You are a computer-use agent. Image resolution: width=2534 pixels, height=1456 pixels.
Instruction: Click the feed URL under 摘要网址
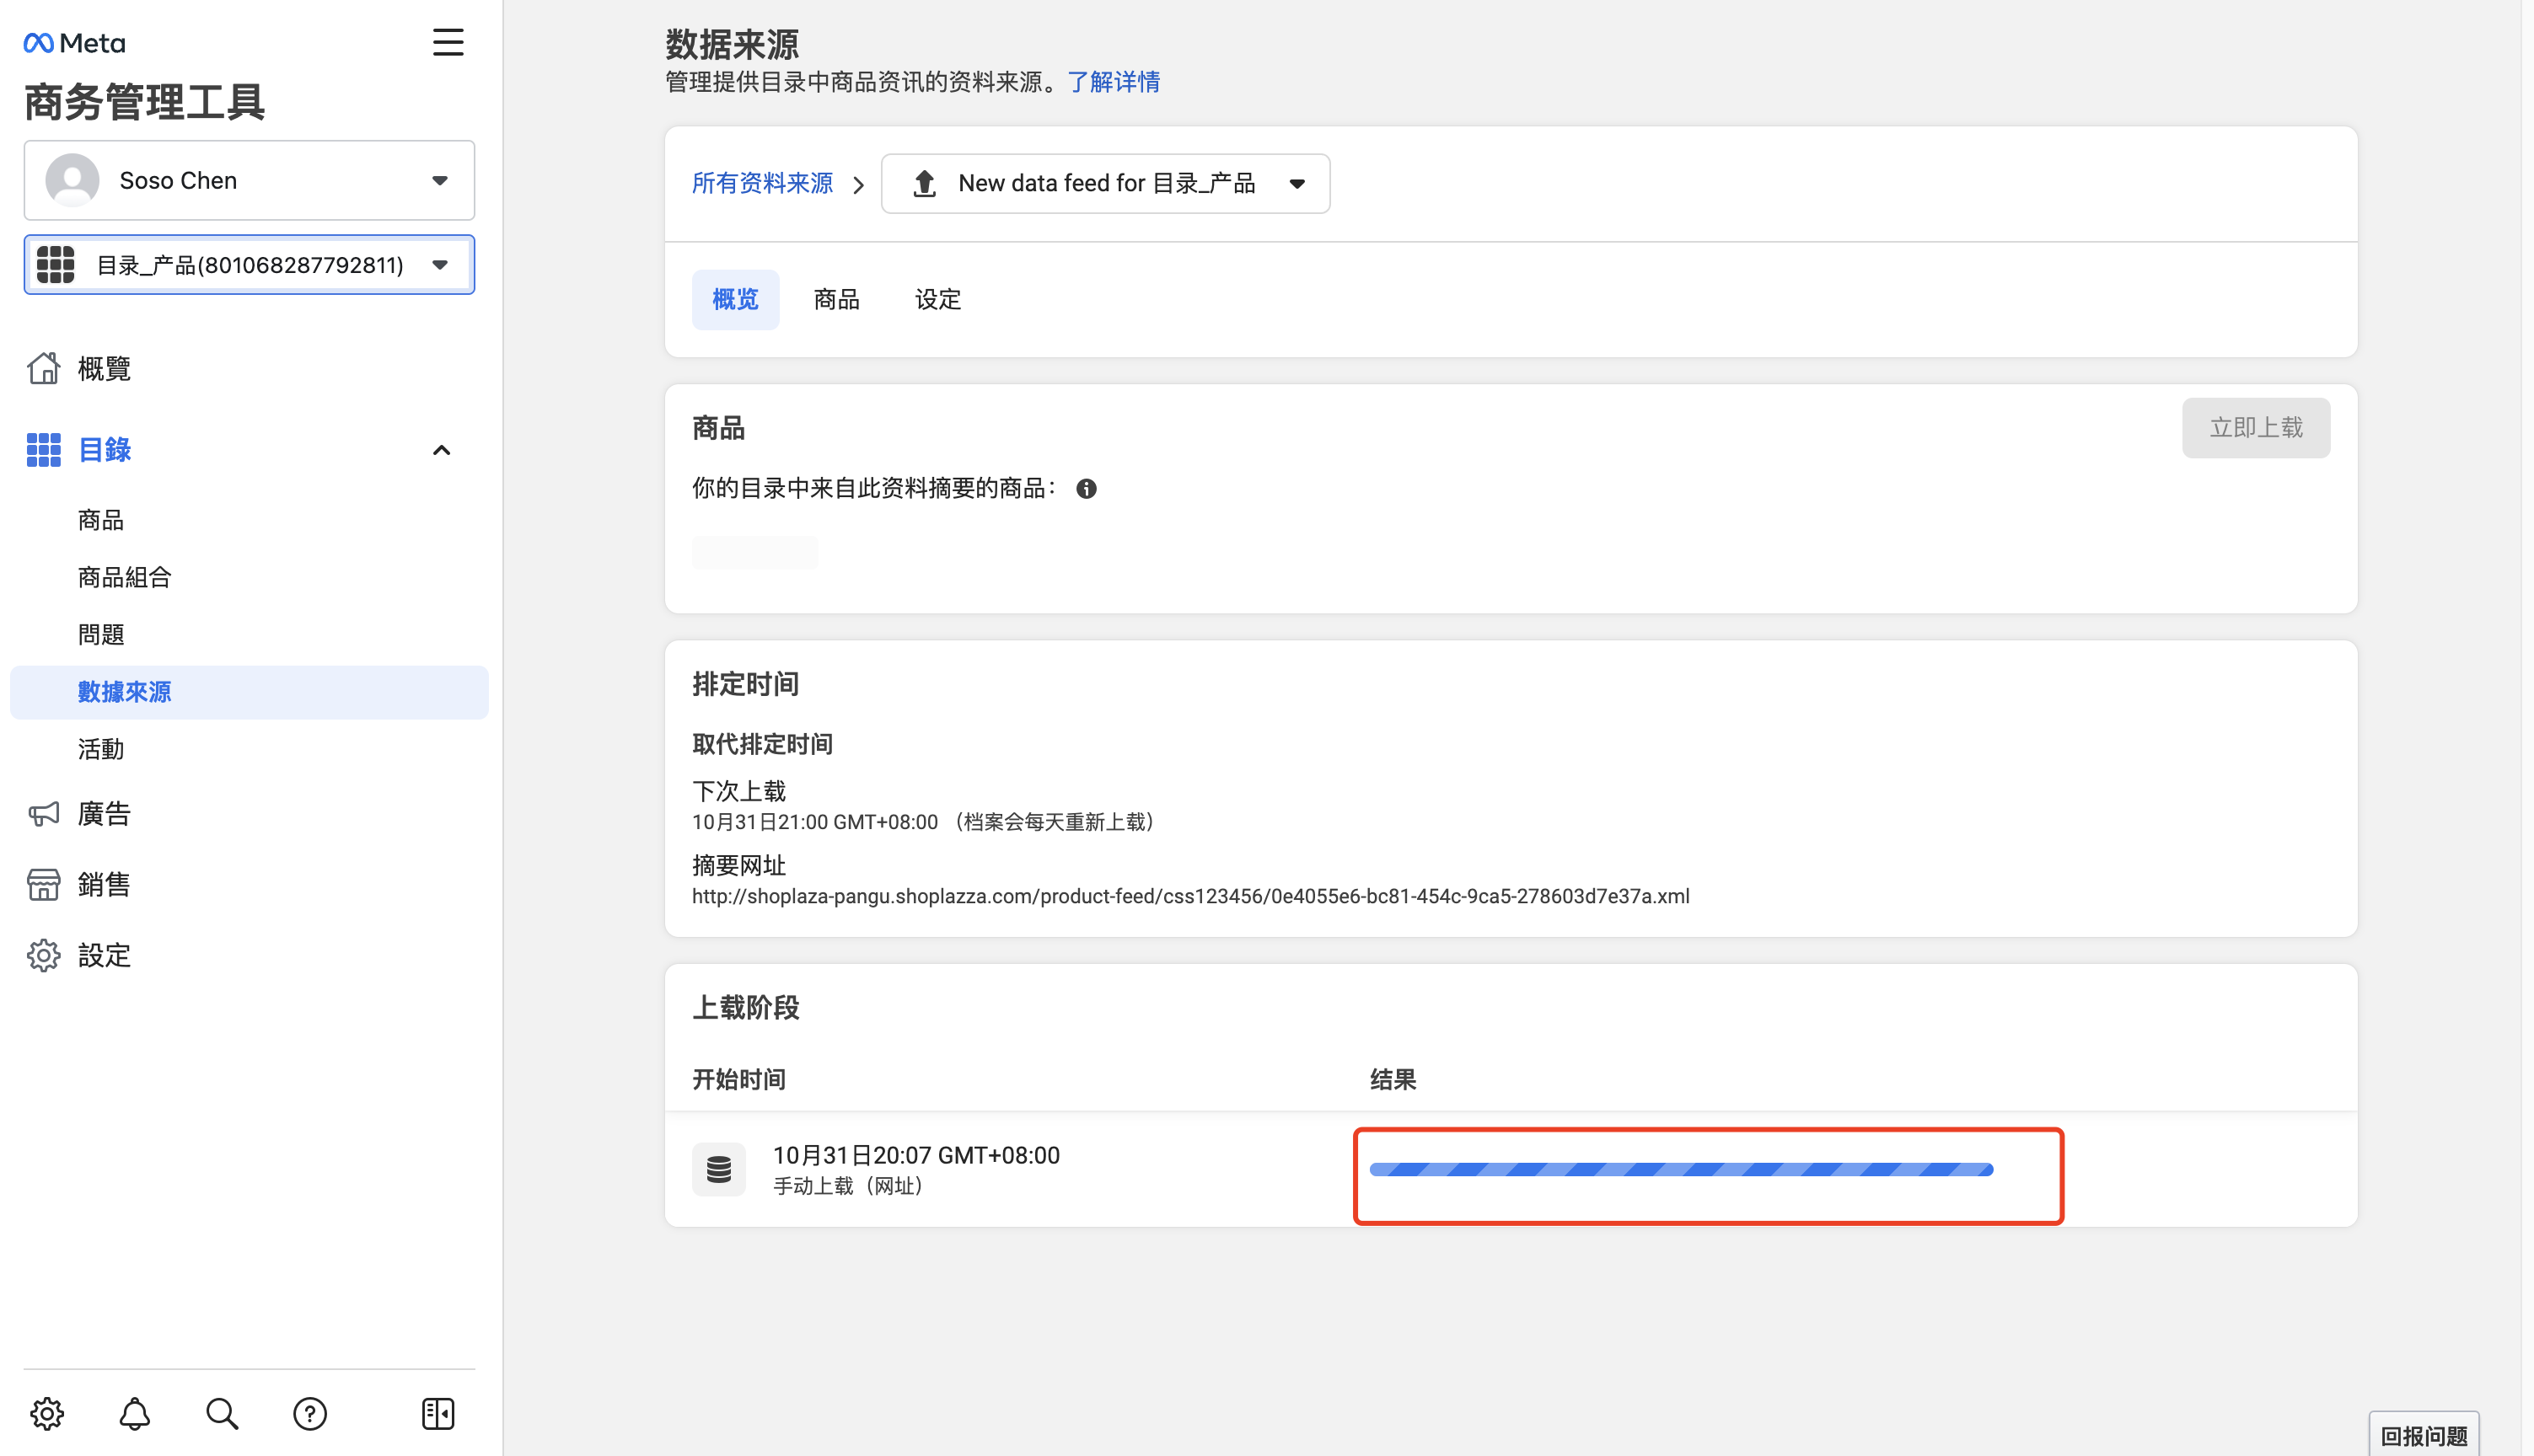(x=1190, y=896)
